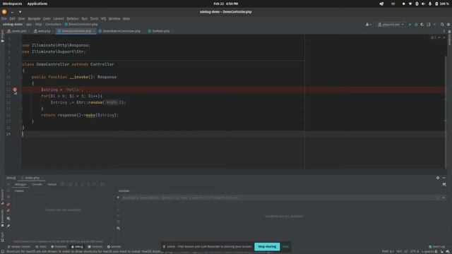This screenshot has width=452, height=254.
Task: Click the Start Listening for PHP Debug icon
Action: [429, 25]
